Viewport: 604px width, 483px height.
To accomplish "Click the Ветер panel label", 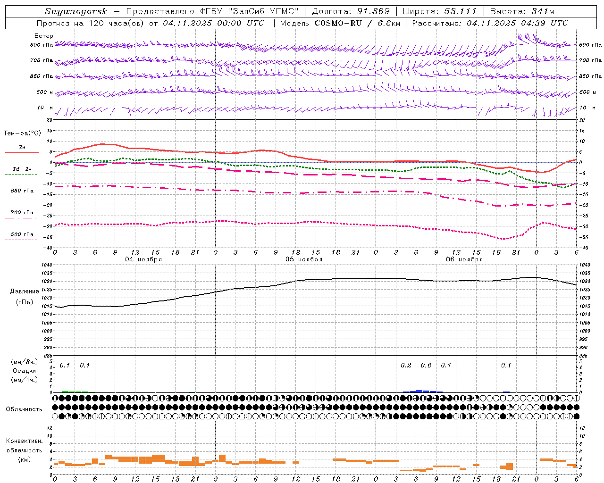I will click(x=44, y=36).
